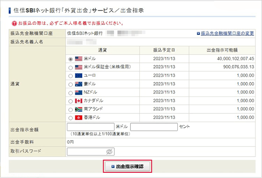Focus the 米ドル withdrawal amount field
Image resolution: width=262 pixels, height=178 pixels.
[90, 127]
